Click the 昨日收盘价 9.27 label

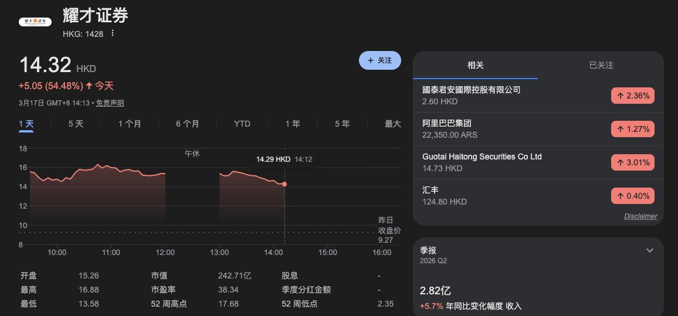tap(389, 230)
